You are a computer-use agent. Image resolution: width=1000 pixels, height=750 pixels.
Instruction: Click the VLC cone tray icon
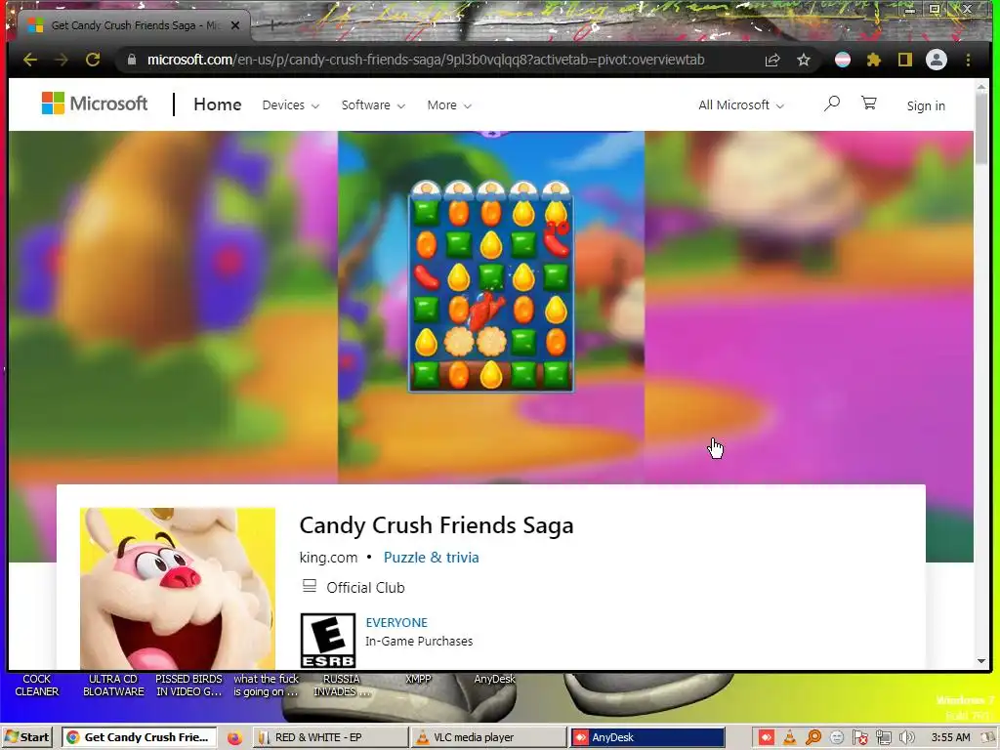tap(789, 738)
